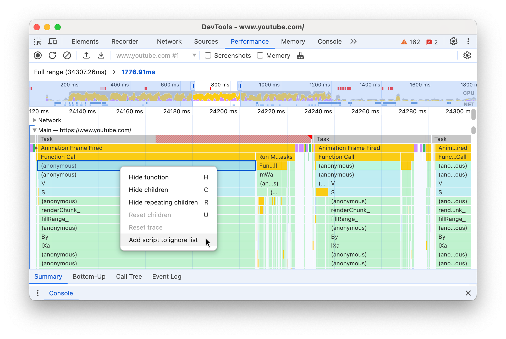This screenshot has width=506, height=339.
Task: Switch to the Call Tree tab
Action: coord(129,276)
